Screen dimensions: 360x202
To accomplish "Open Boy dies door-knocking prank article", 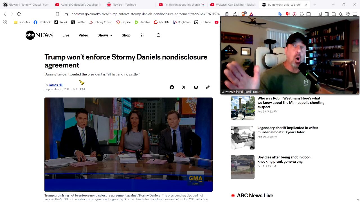I will 284,159.
